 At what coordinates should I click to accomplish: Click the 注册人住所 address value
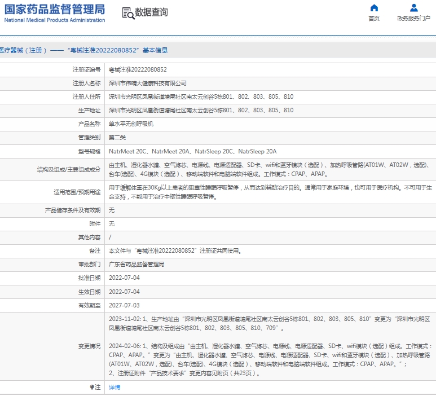coord(201,96)
